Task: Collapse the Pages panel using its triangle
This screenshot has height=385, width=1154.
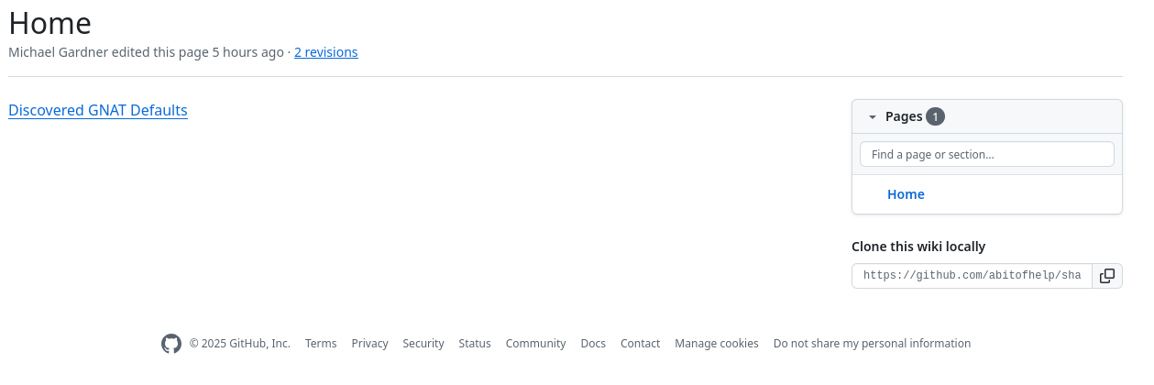Action: click(x=873, y=117)
